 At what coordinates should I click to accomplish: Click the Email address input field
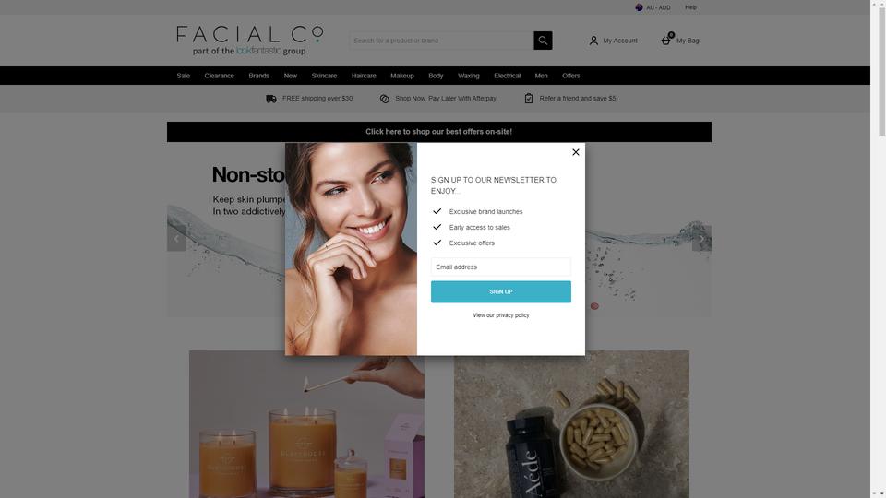click(x=500, y=267)
